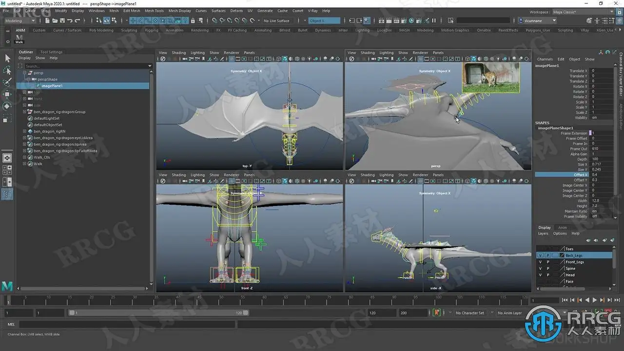Pick the Paint Selection tool
The height and width of the screenshot is (351, 624).
tap(7, 82)
